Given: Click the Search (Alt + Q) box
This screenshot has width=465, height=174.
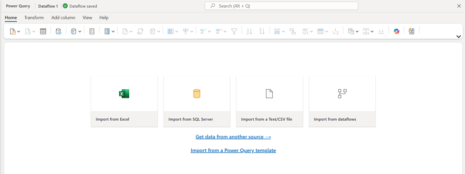Looking at the screenshot, I should click(x=281, y=6).
